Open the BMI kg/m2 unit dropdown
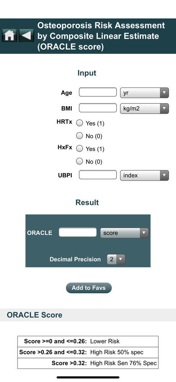The width and height of the screenshot is (176, 382). [x=144, y=108]
